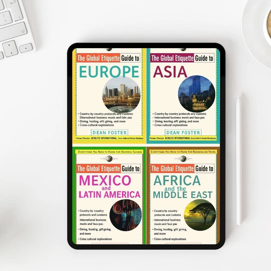Viewport: 271px width, 271px height.
Task: Click 'Cross cultural explorations' on the Mexico cover
Action: (96, 239)
